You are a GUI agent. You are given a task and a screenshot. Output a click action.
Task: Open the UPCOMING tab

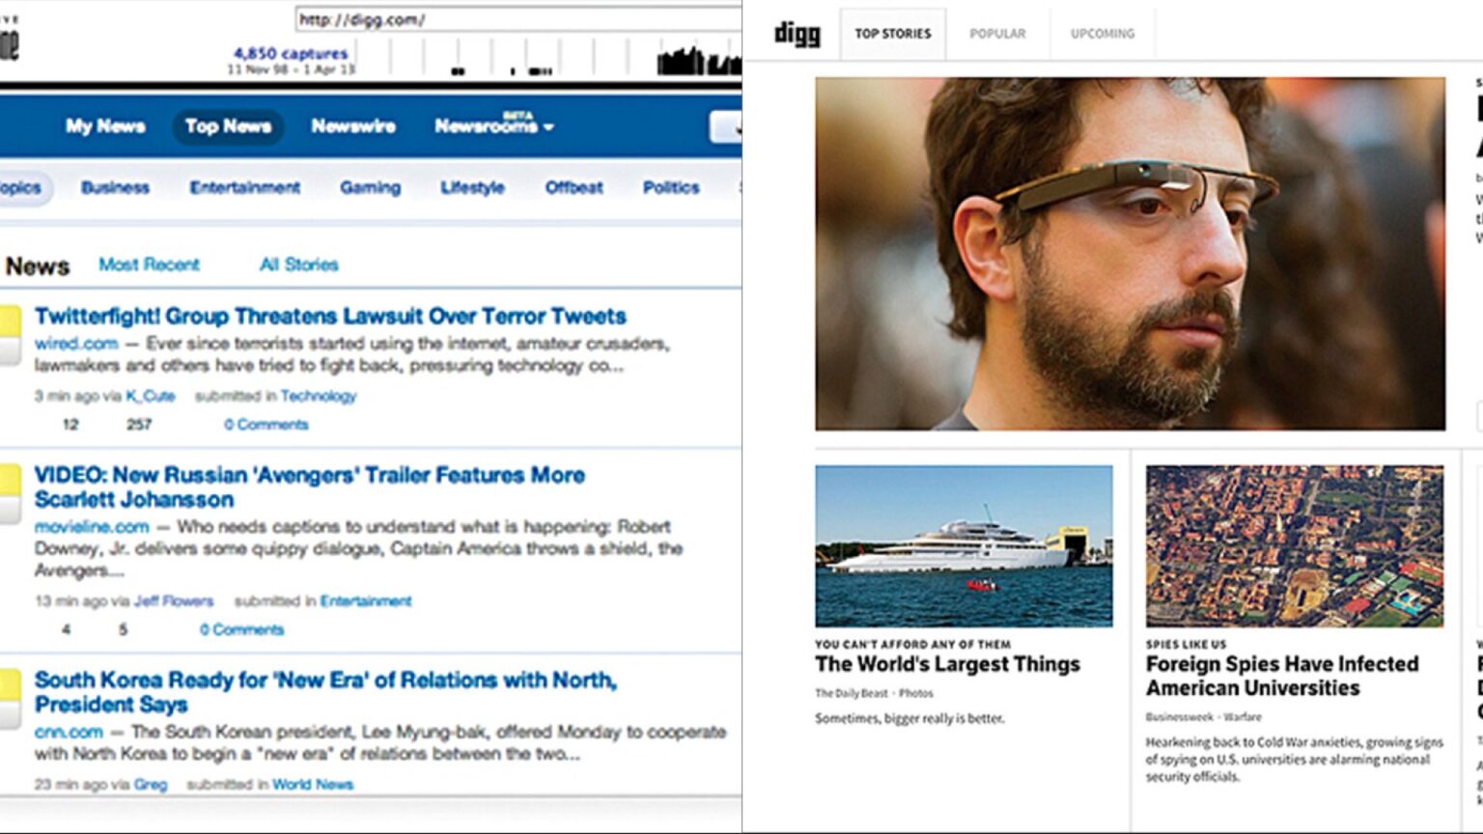(1101, 33)
